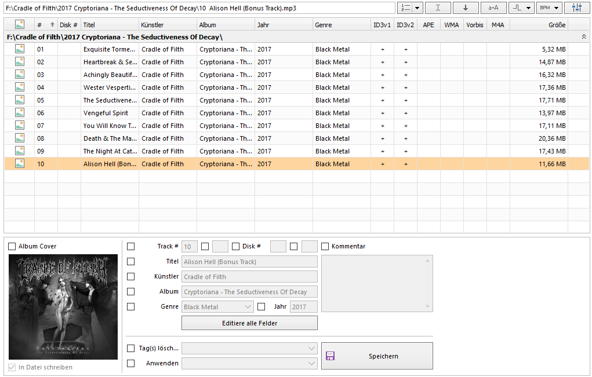This screenshot has height=377, width=592.
Task: Open the numbering button's dropdown arrow
Action: click(x=417, y=8)
